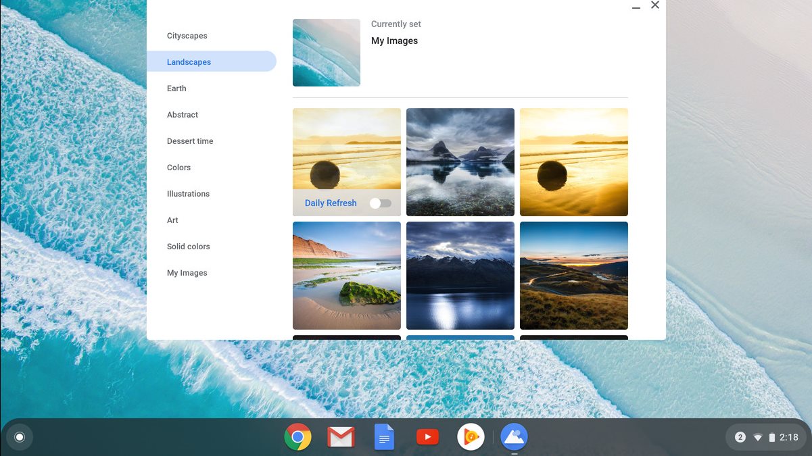Click the Wallpaper Picker shelf icon
812x456 pixels.
(514, 437)
